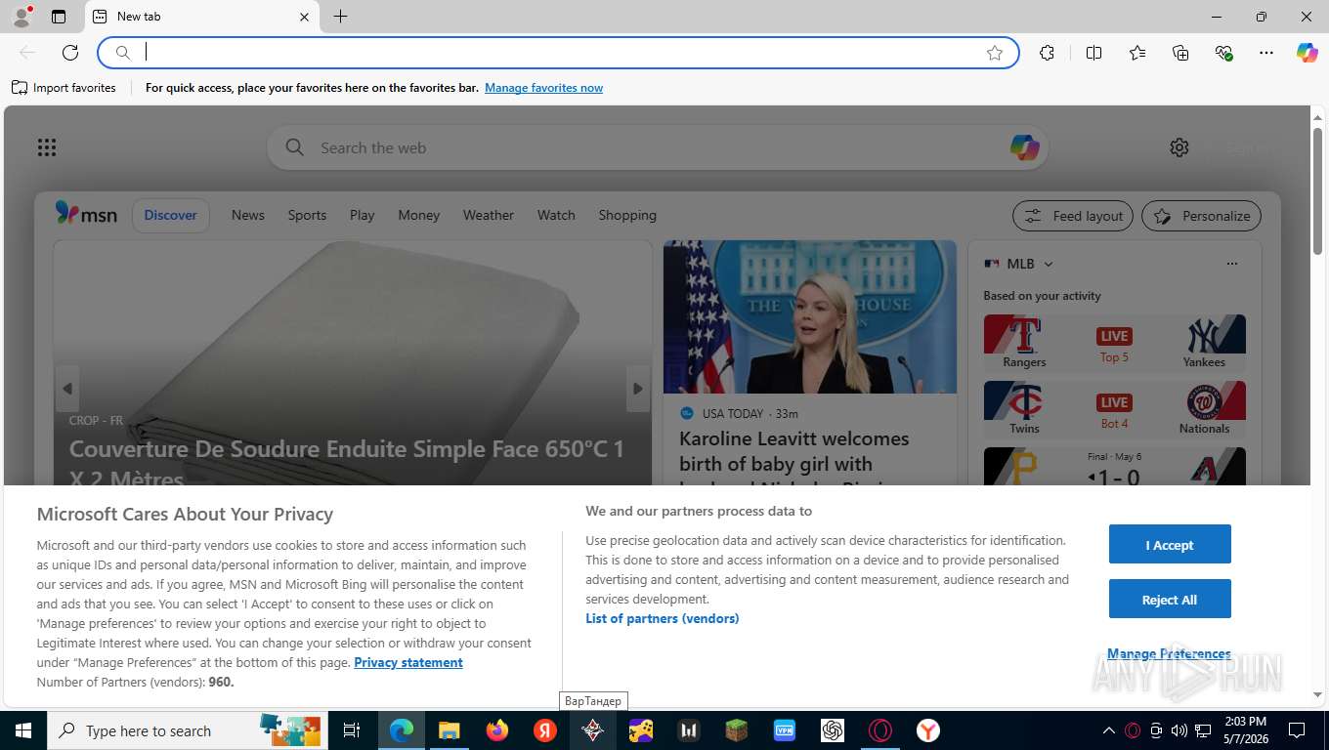
Task: Open the Windows Start menu
Action: 22,730
